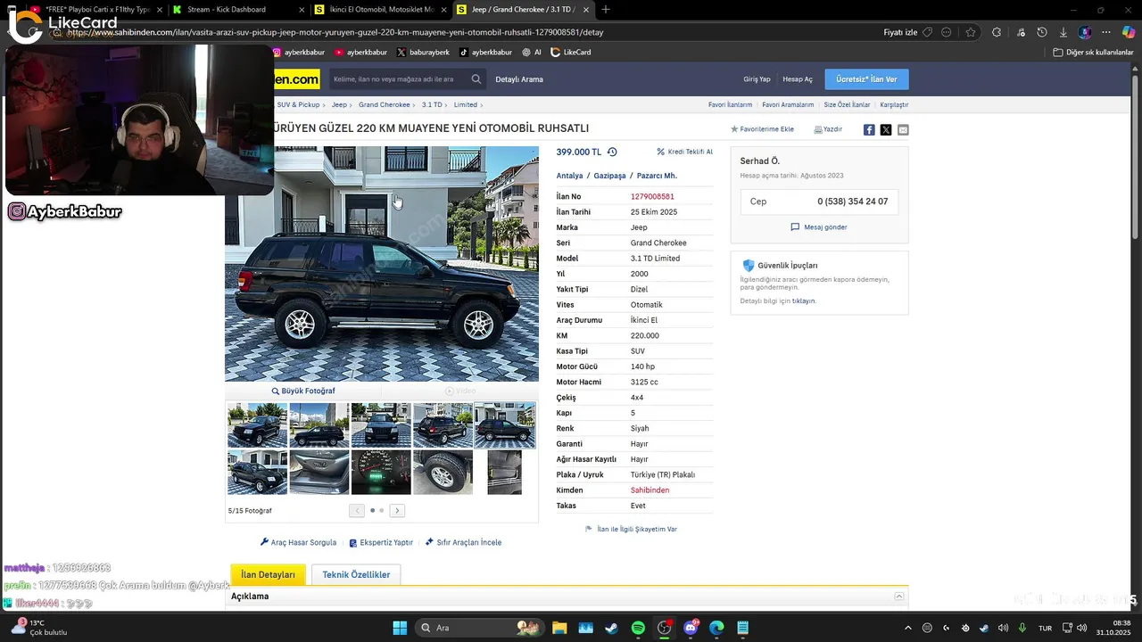Show hidden system tray icons chevron
The width and height of the screenshot is (1142, 642).
(x=908, y=628)
